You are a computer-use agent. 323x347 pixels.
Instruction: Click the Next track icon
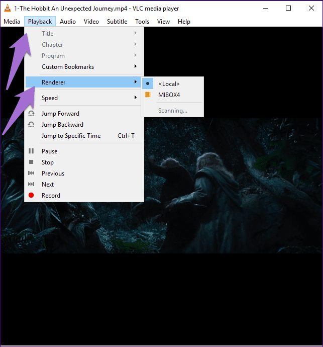31,184
